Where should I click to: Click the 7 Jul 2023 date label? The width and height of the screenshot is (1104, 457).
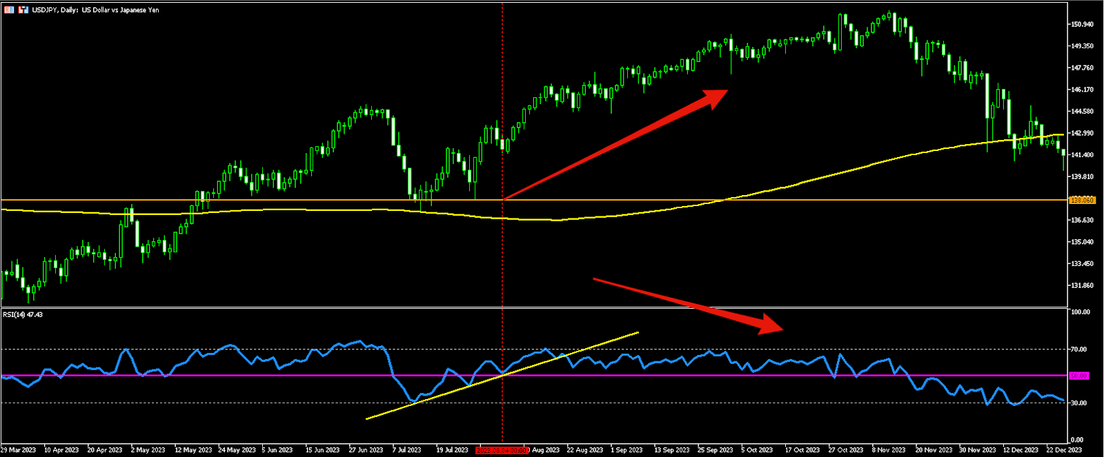407,450
